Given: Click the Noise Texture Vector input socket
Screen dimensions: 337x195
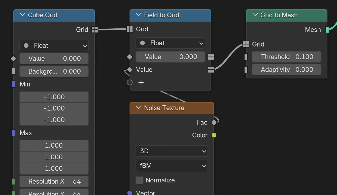Looking at the screenshot, I should click(x=130, y=193).
